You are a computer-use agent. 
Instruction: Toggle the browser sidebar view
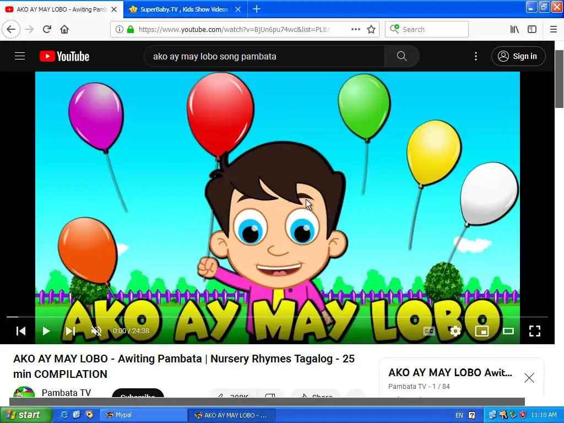[x=532, y=30]
